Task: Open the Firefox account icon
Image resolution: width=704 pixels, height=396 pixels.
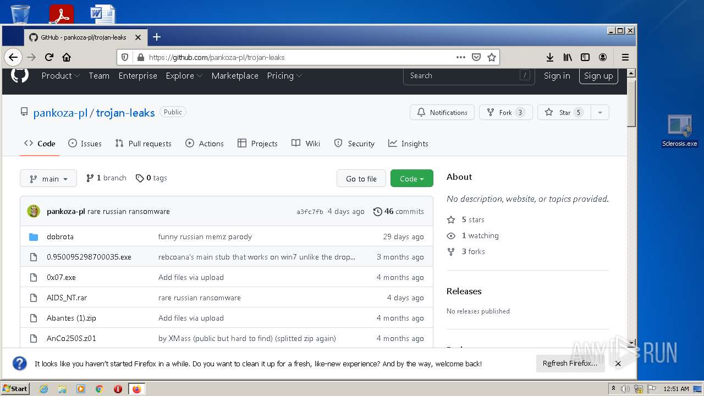Action: click(603, 57)
